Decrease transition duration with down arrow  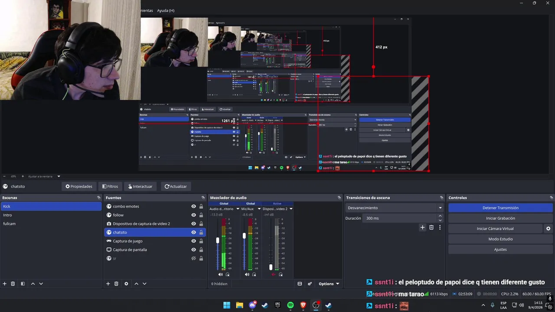[x=441, y=221]
